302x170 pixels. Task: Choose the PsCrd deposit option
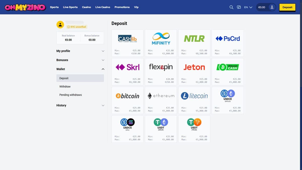[x=228, y=43]
